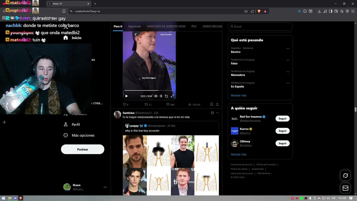The height and width of the screenshot is (201, 357).
Task: Follow Red Sur Insumos
Action: 283,119
